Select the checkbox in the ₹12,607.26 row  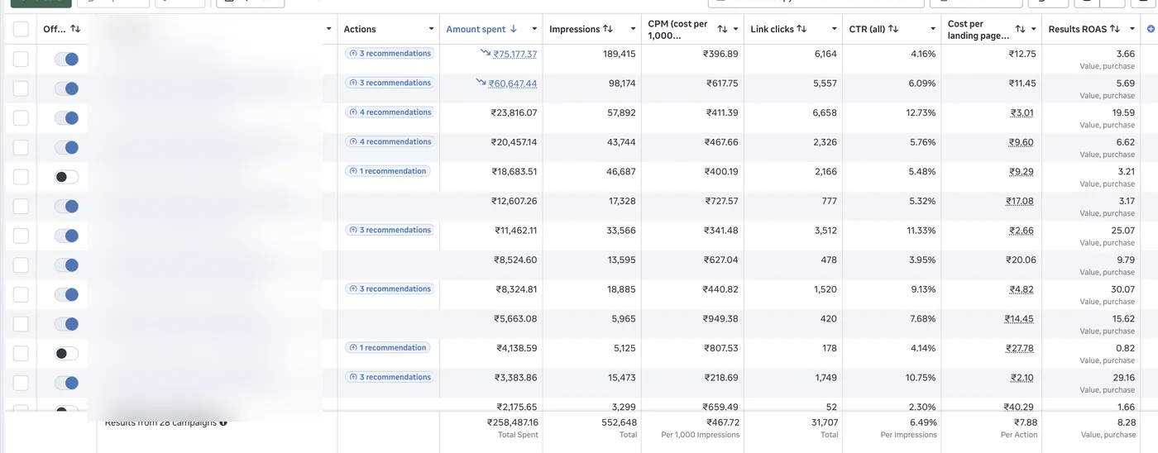(21, 206)
